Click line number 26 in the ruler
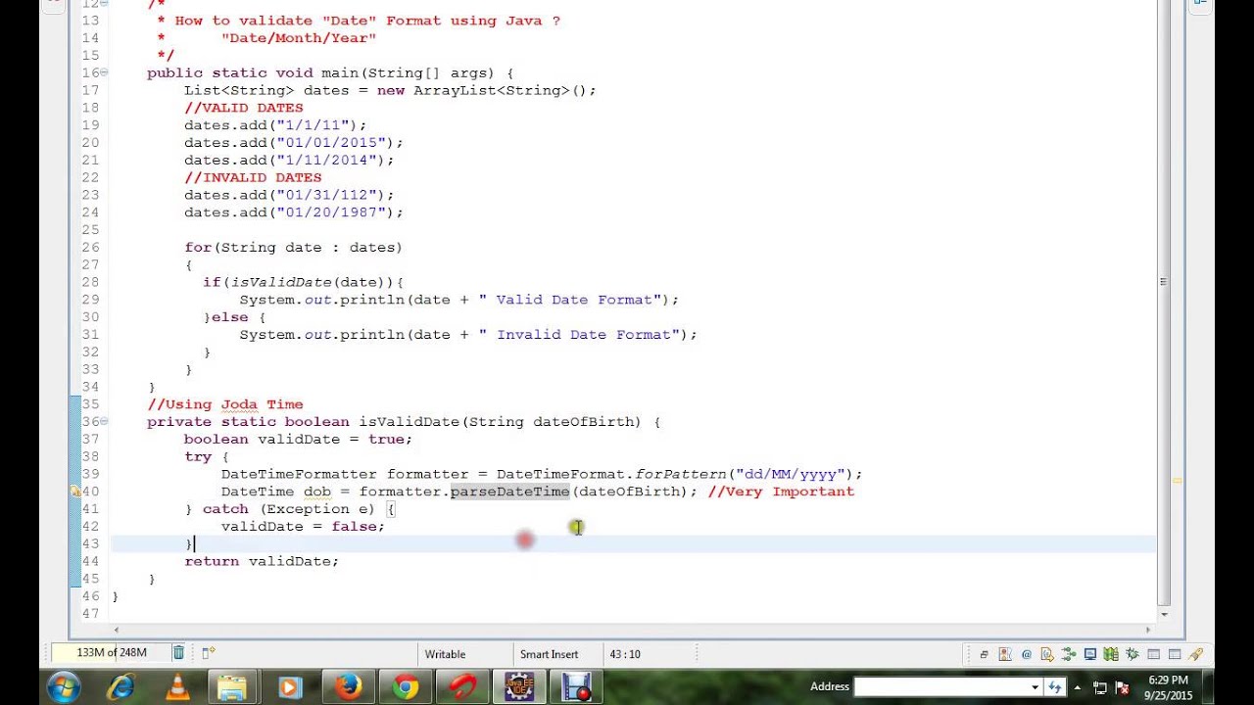This screenshot has width=1254, height=705. [90, 247]
